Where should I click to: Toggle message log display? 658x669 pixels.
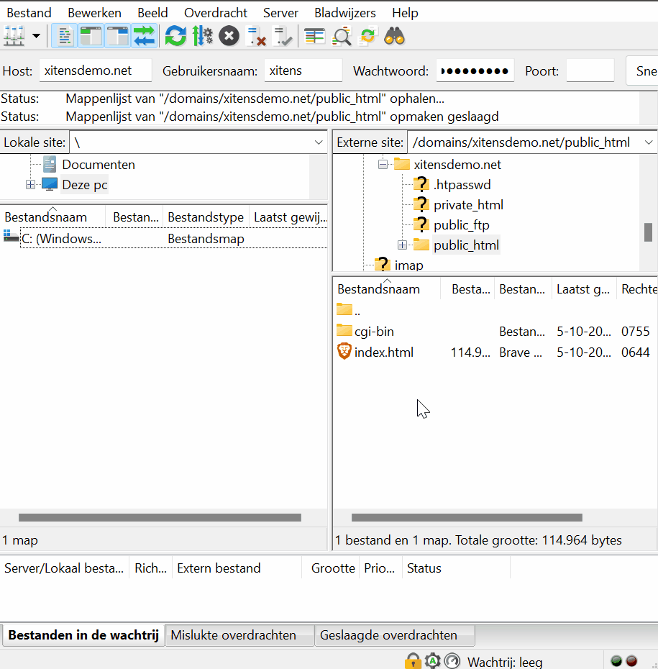pos(65,36)
